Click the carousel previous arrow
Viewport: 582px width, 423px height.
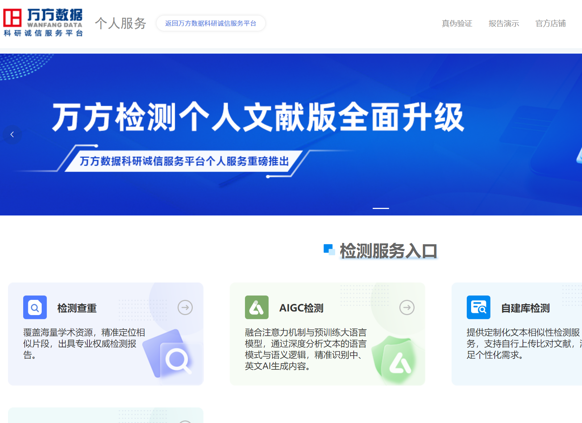point(13,134)
